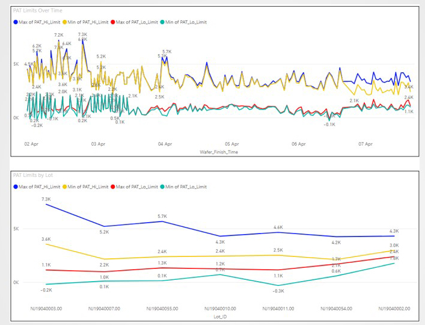Click blue legend dot in PAT Limits Over Time
The width and height of the screenshot is (425, 325).
click(15, 22)
